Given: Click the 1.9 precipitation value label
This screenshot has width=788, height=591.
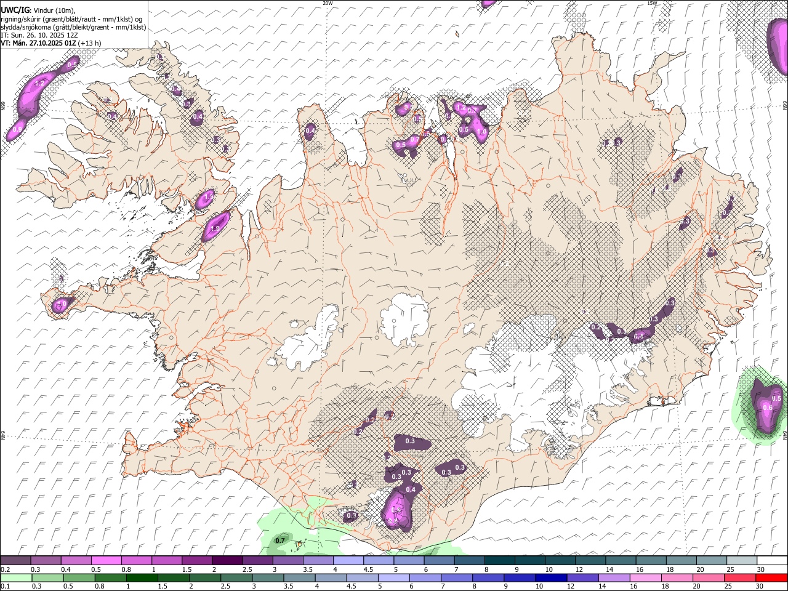Looking at the screenshot, I should coord(215,228).
